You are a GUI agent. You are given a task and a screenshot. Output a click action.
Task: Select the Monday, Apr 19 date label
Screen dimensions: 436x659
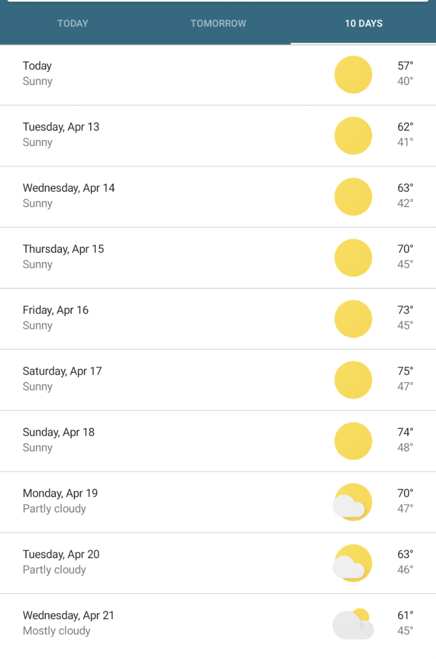60,493
